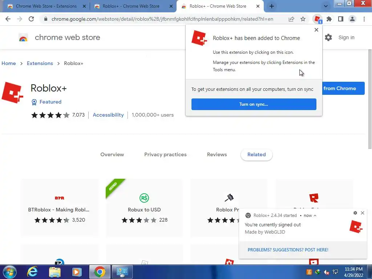Dismiss the Roblox+ 2.4.34 started notification

tap(363, 213)
